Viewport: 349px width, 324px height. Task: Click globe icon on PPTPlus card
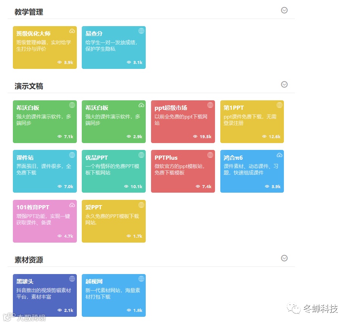[x=210, y=155]
